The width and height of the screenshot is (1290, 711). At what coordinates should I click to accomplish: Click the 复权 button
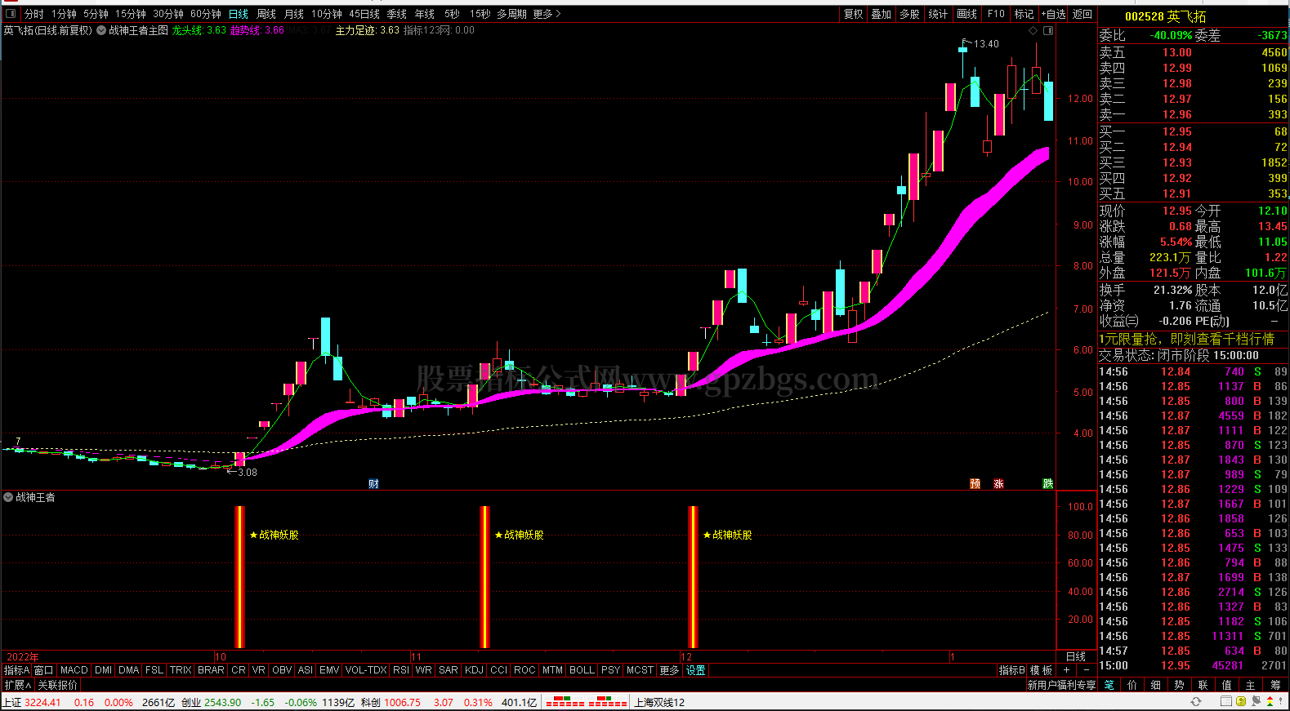pyautogui.click(x=854, y=14)
